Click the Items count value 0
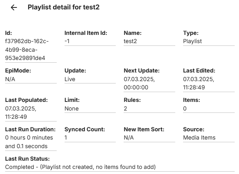239x174 pixels. coord(185,109)
